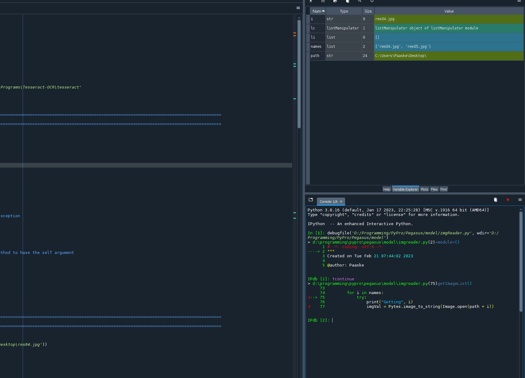525x378 pixels.
Task: Open the browse tabs icon in console pane
Action: point(310,200)
